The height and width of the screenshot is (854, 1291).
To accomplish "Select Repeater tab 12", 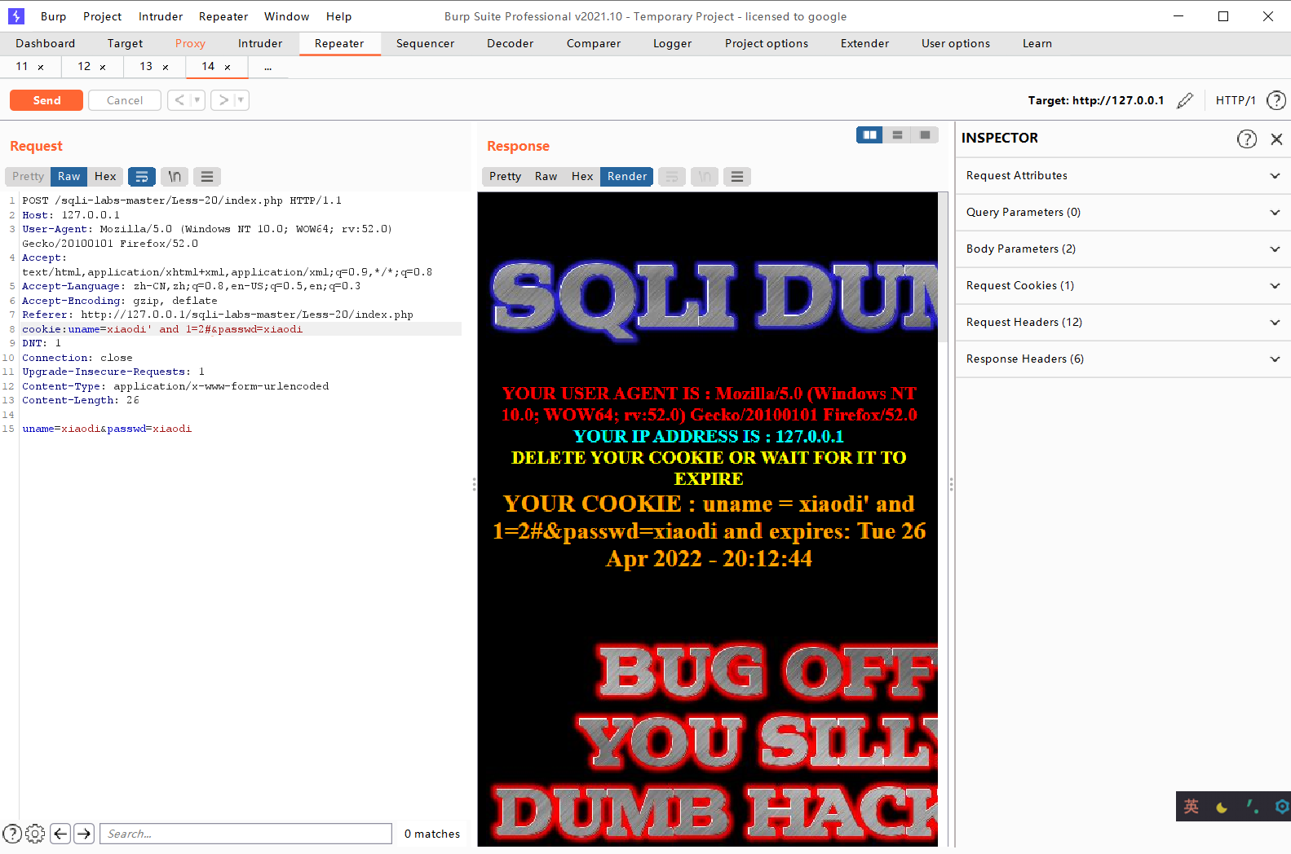I will [84, 66].
